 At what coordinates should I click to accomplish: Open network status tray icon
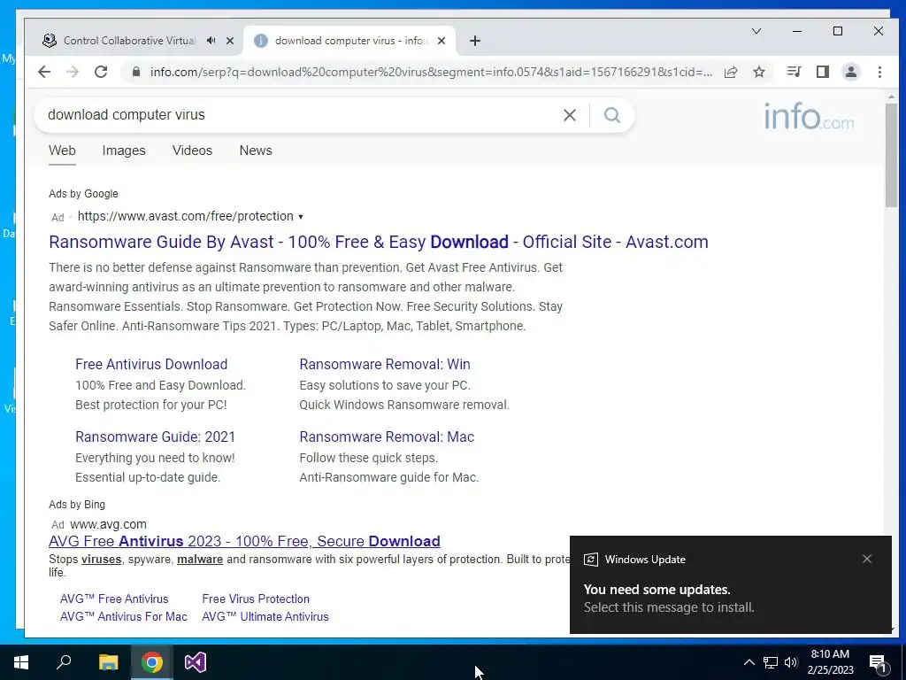(x=771, y=662)
